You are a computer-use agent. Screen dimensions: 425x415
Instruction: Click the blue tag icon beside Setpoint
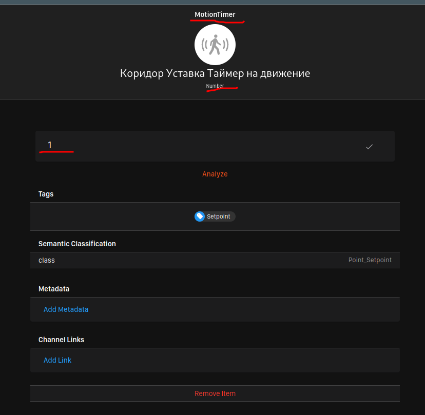click(x=200, y=216)
